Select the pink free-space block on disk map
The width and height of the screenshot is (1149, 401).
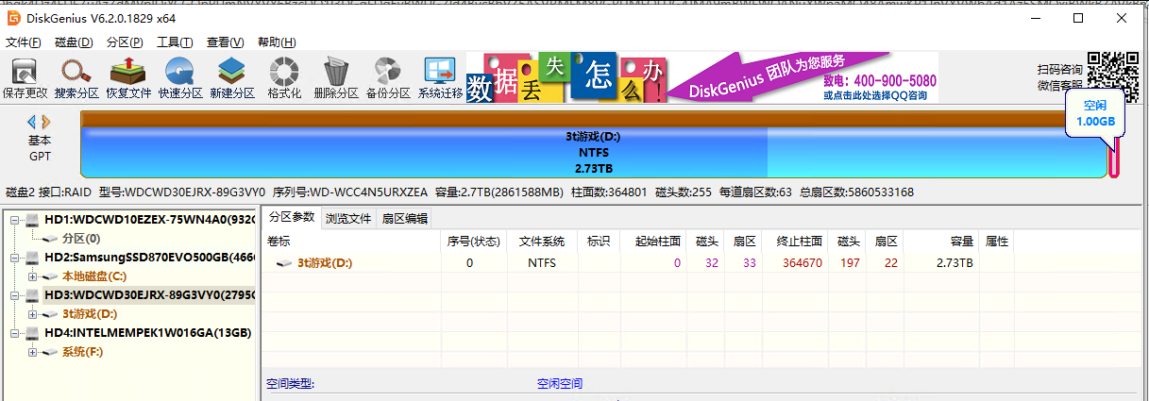click(1114, 157)
